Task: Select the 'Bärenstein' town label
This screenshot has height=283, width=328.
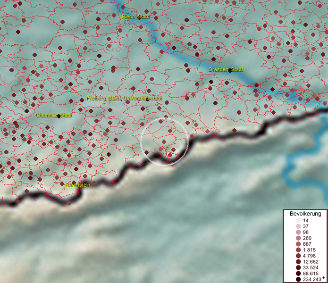Action: pyautogui.click(x=78, y=185)
